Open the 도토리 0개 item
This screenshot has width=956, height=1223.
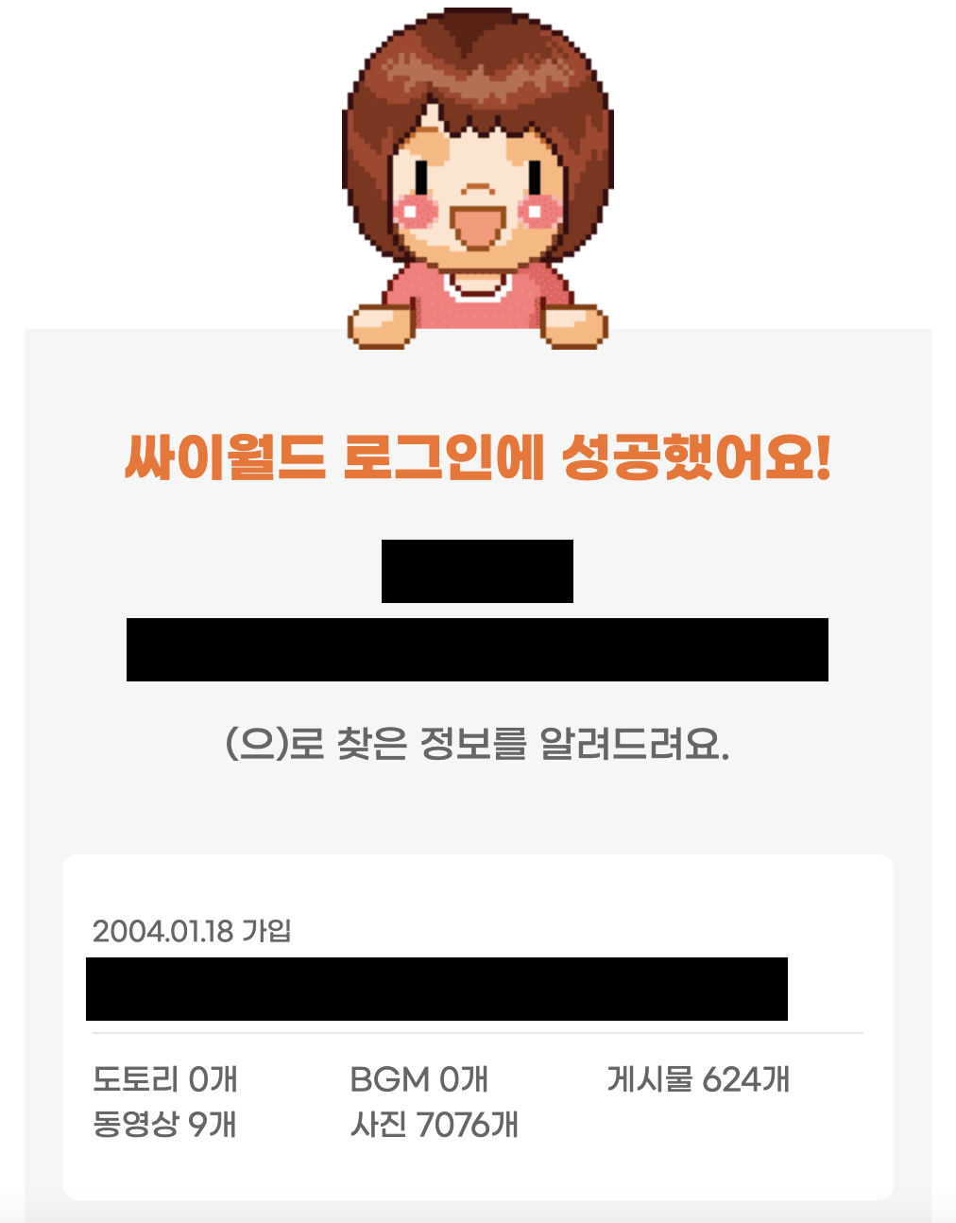[x=165, y=1079]
